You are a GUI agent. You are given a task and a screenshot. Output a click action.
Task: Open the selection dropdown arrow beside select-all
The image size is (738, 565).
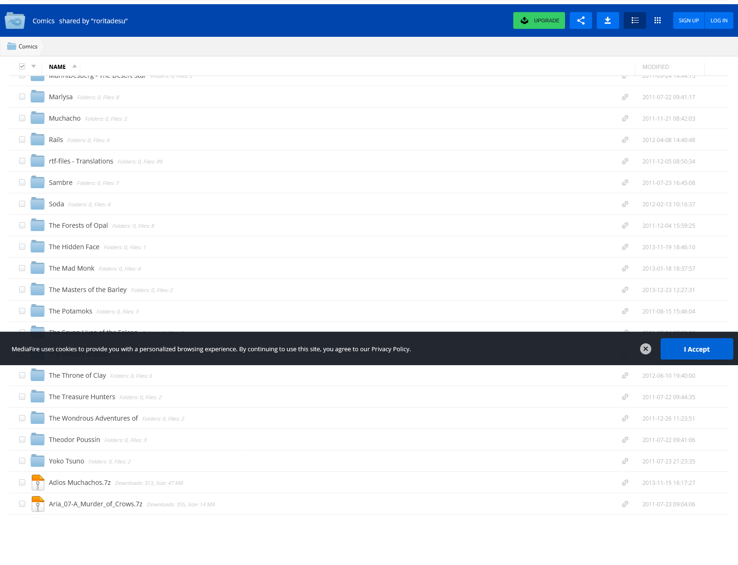click(34, 66)
